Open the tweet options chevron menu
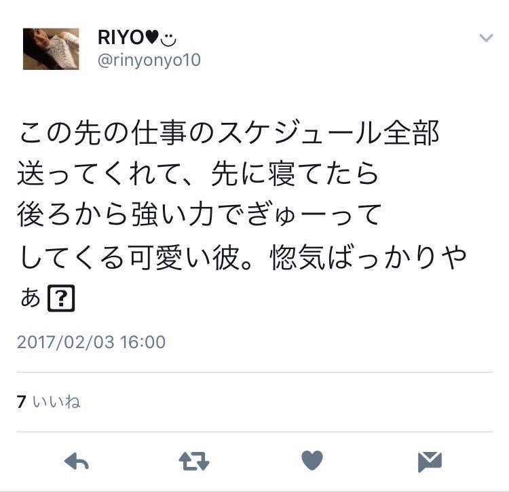 tap(486, 37)
